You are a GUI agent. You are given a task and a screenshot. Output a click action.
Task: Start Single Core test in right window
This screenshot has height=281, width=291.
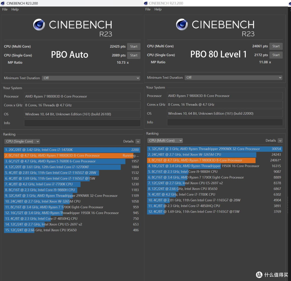(276, 55)
